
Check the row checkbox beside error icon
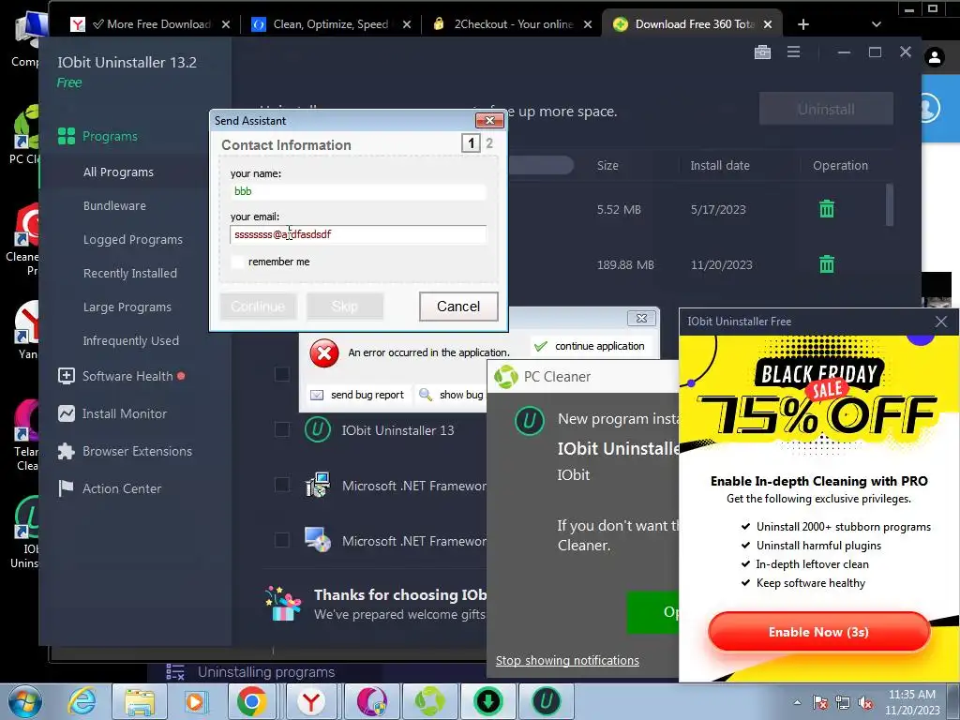[x=282, y=374]
